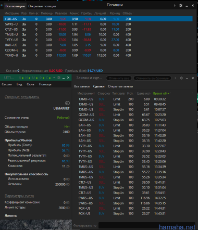Select the QCOM position row
The image size is (198, 230).
[x=98, y=50]
